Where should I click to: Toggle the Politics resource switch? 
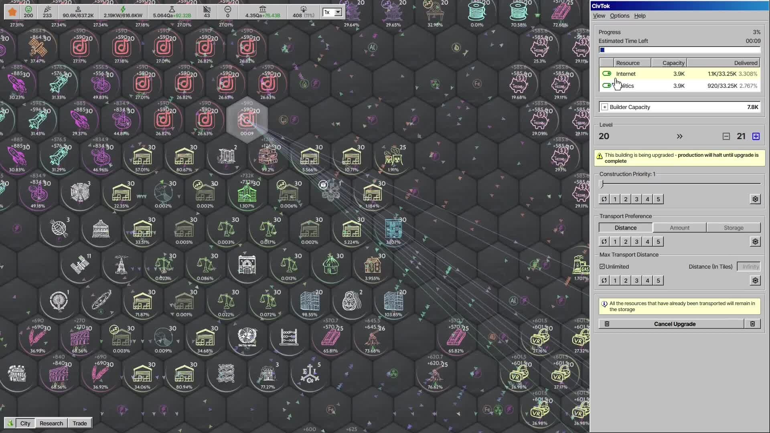606,86
